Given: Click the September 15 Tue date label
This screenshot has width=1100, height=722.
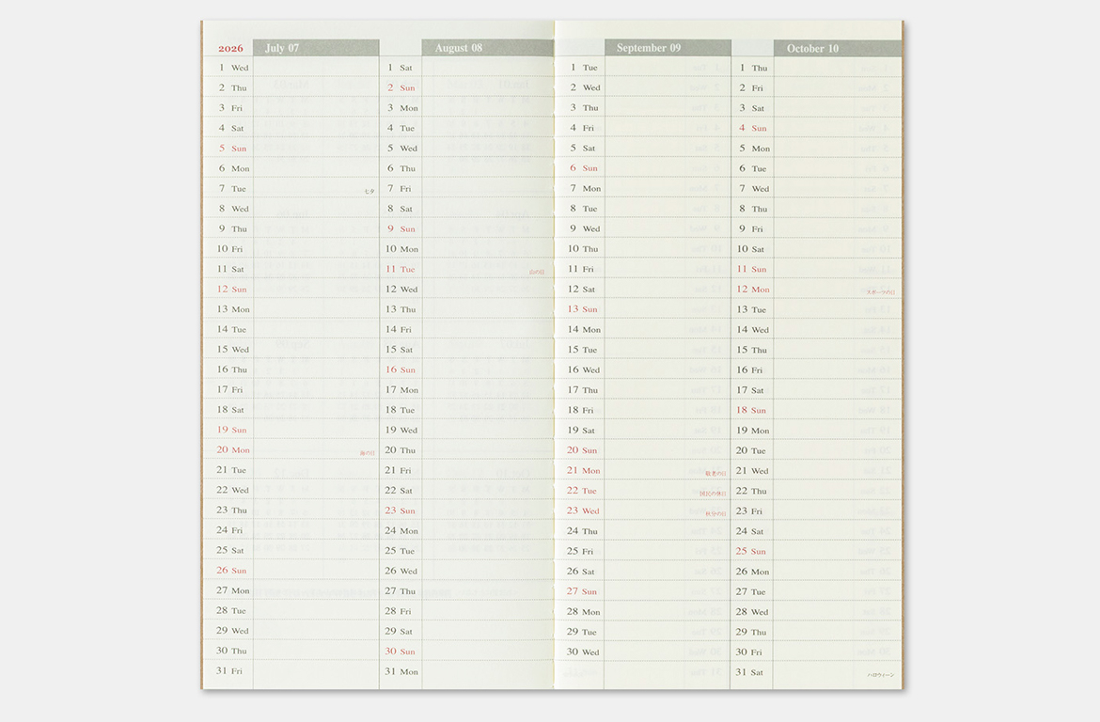Looking at the screenshot, I should click(x=582, y=350).
